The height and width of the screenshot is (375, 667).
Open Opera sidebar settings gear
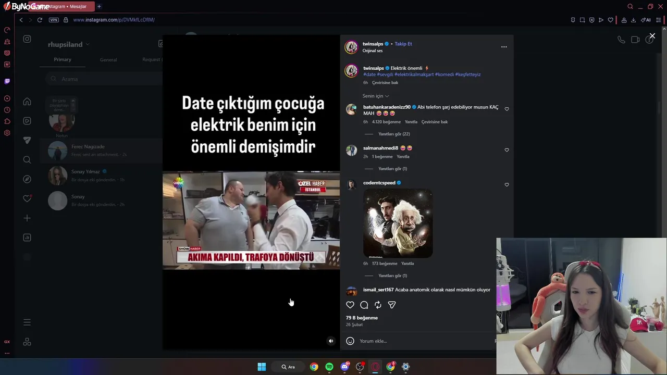(x=7, y=133)
